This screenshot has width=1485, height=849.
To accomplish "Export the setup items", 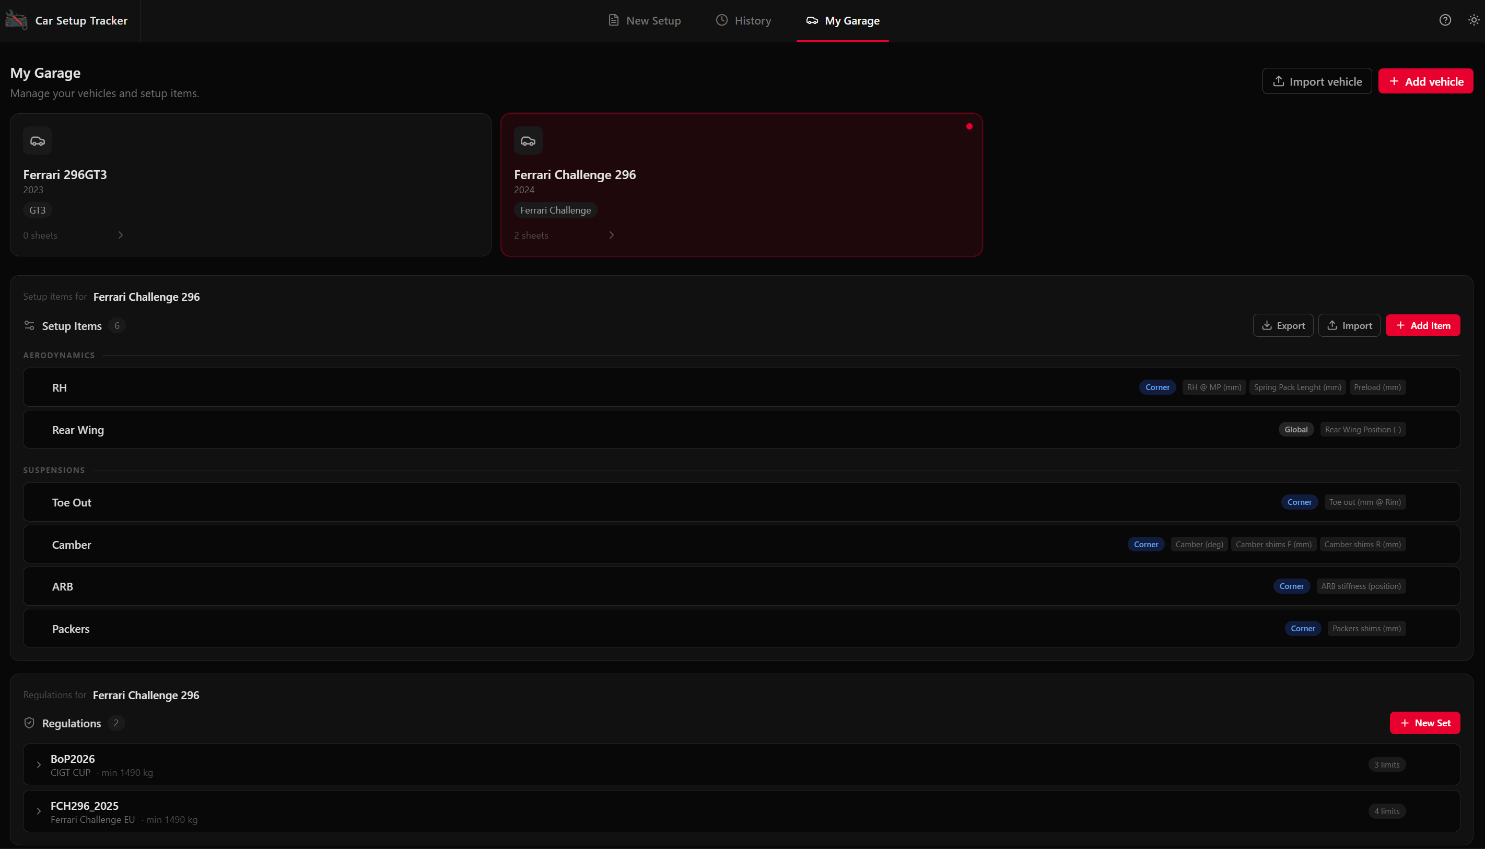I will 1283,325.
